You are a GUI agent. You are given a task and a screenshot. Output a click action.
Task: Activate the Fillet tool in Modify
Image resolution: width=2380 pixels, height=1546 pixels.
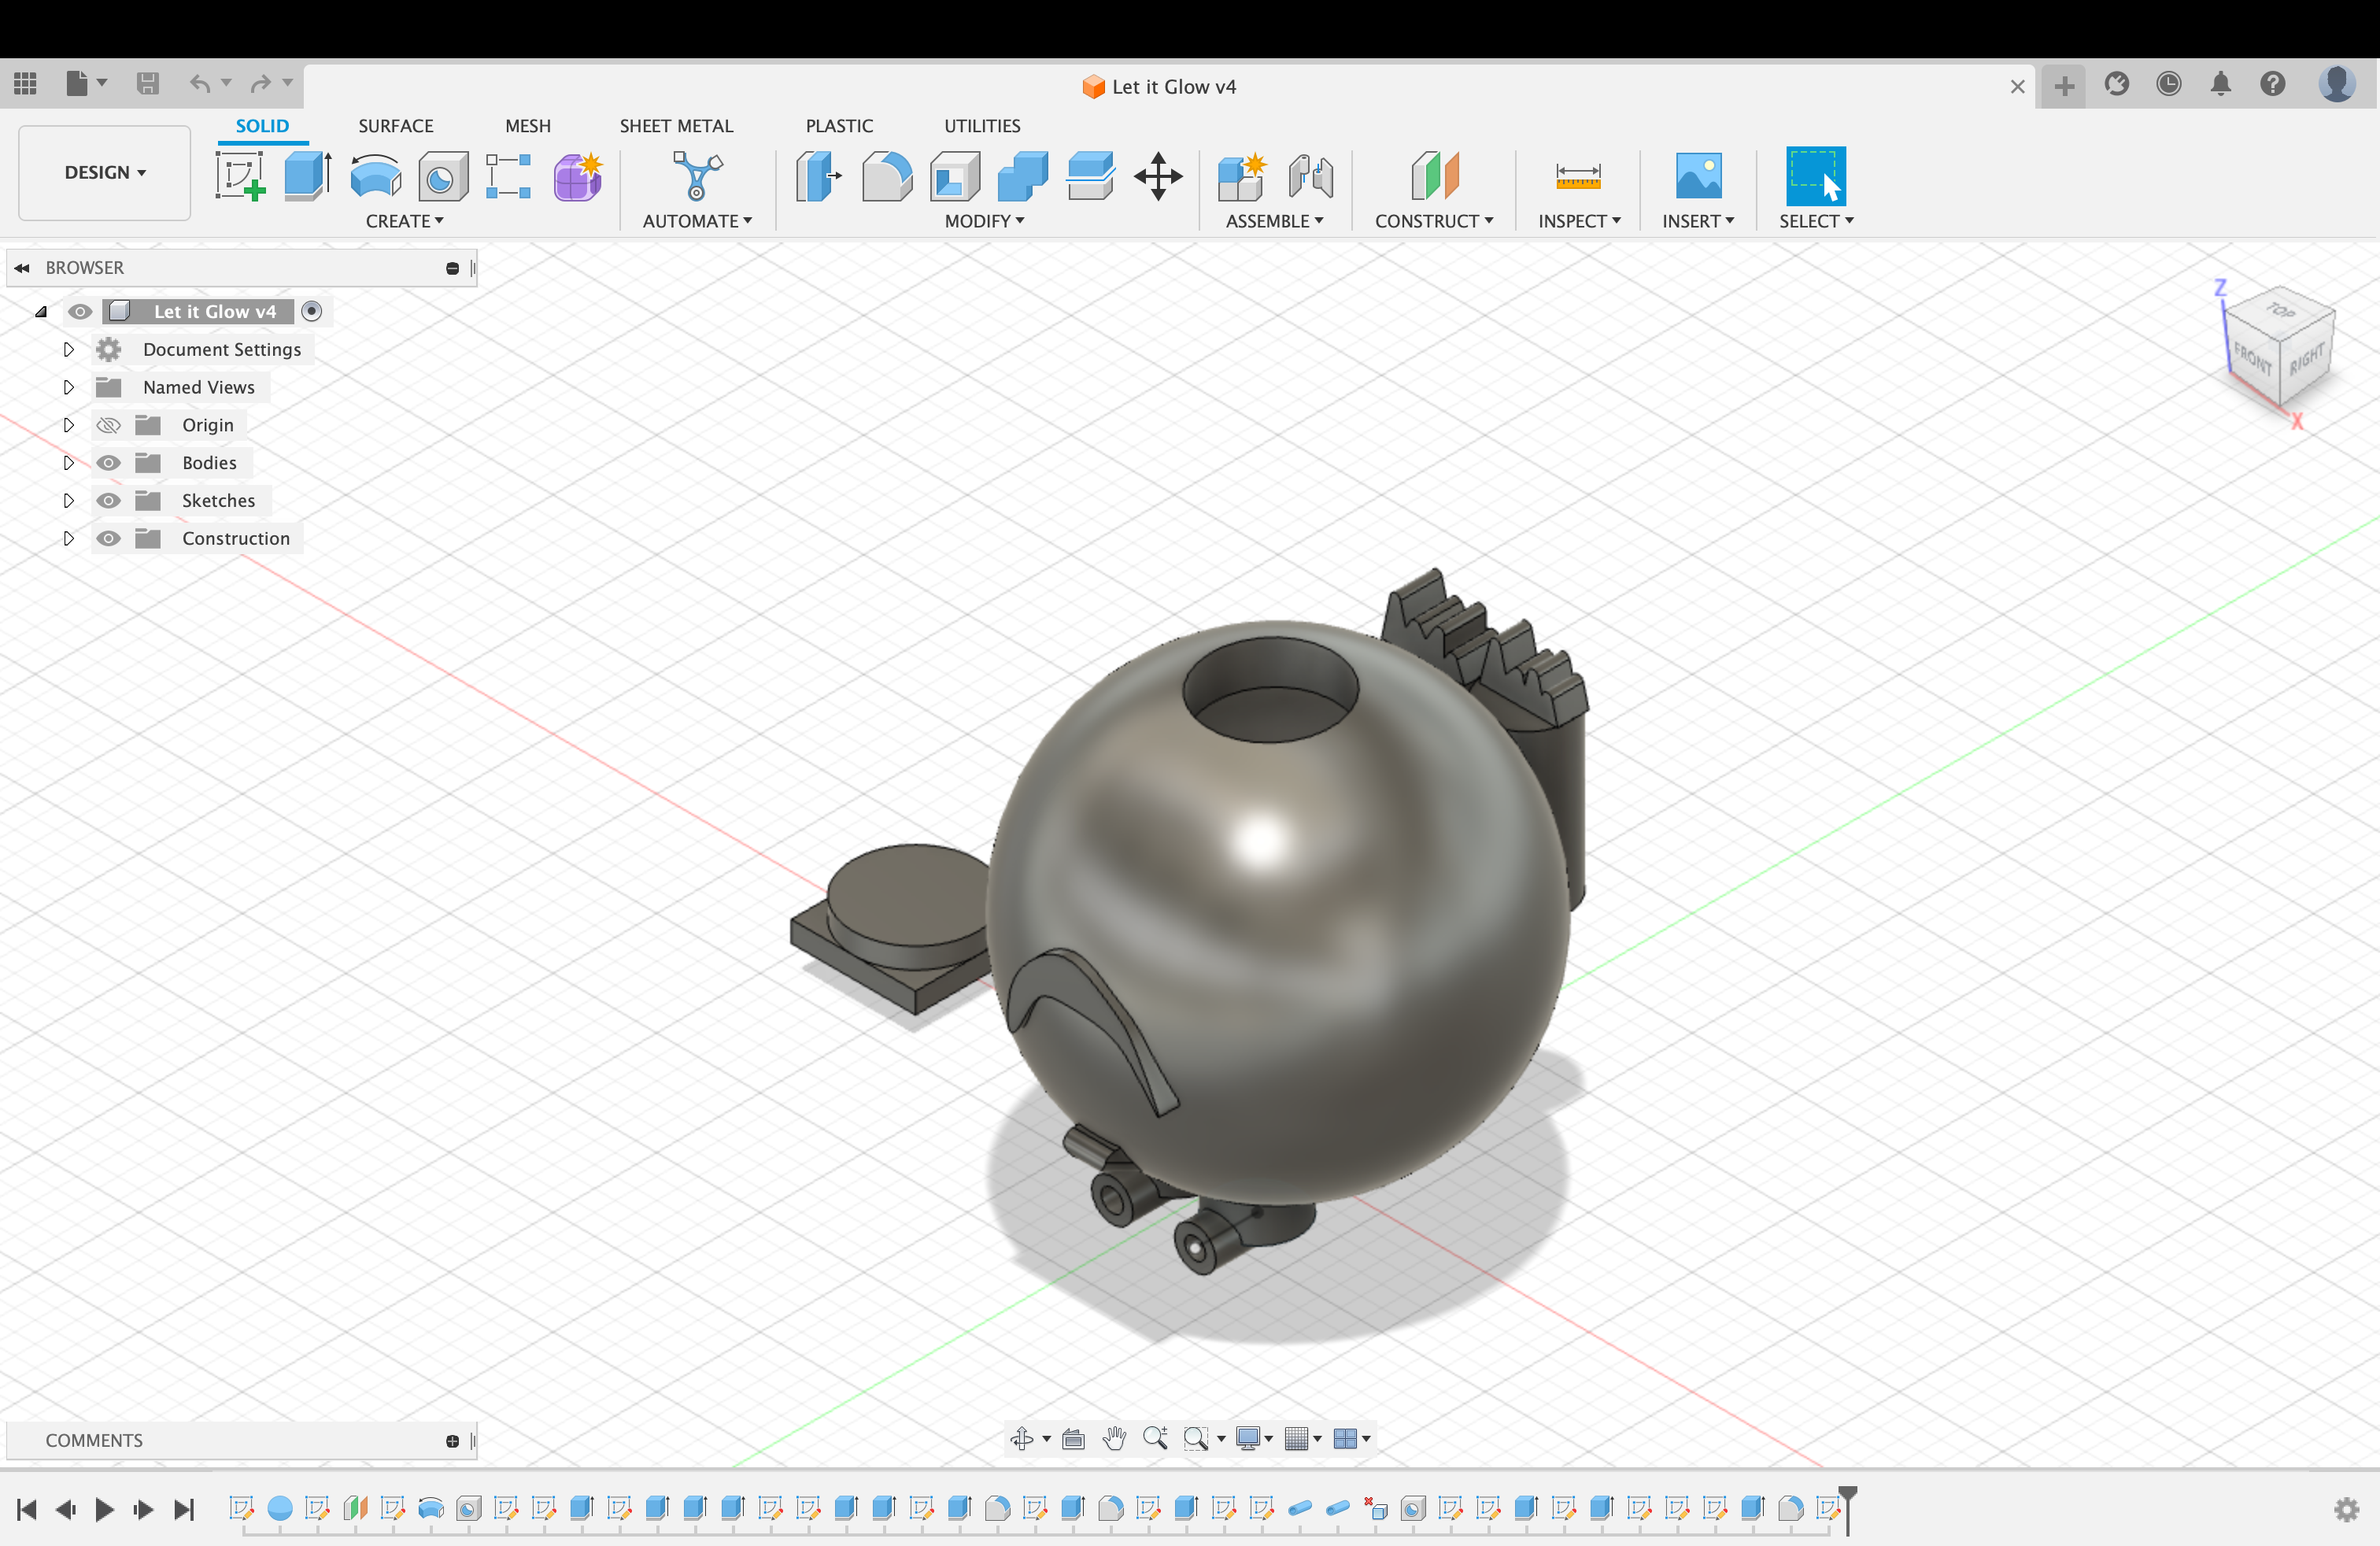887,176
